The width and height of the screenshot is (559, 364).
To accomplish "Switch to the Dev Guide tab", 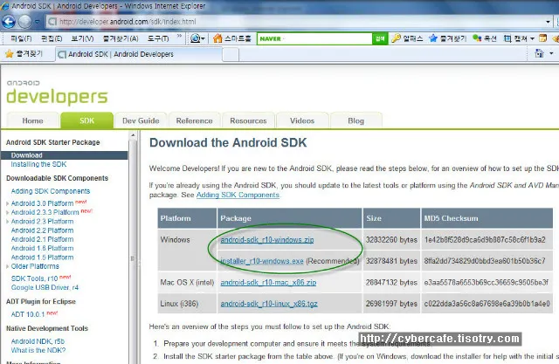I will [x=141, y=120].
